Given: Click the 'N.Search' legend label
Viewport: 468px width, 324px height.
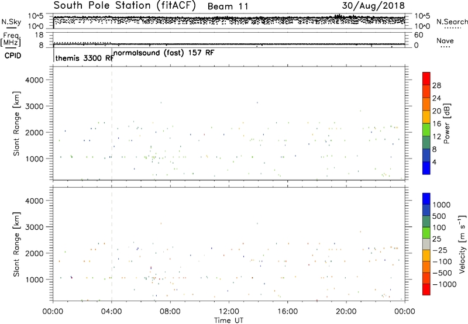Looking at the screenshot, I should (x=452, y=22).
